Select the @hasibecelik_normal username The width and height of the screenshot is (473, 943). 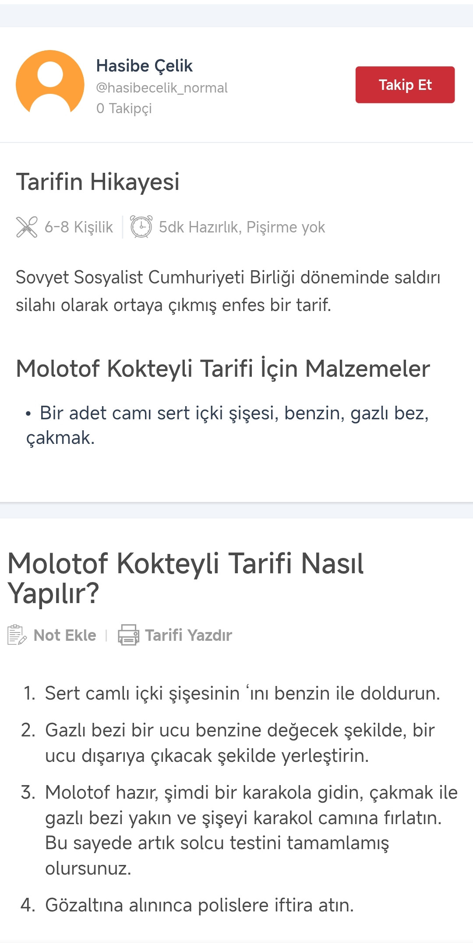tap(162, 88)
